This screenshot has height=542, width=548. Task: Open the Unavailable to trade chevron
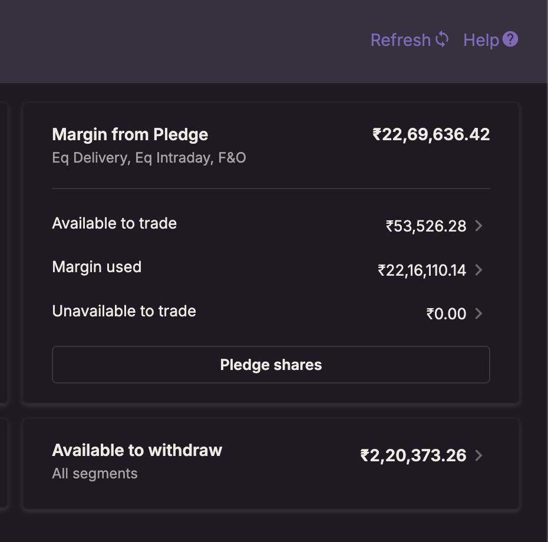click(x=478, y=313)
